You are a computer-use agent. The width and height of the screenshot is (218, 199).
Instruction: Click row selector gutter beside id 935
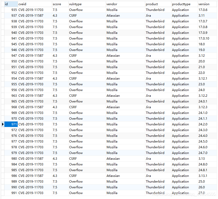tap(3, 10)
